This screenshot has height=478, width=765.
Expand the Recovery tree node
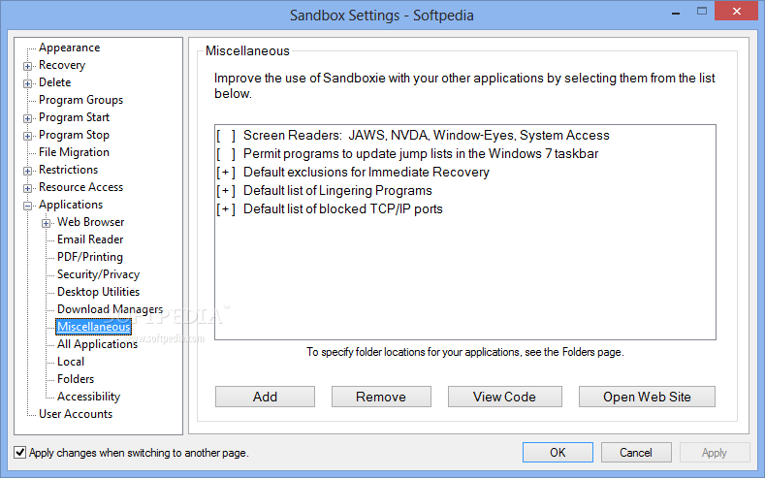point(28,66)
